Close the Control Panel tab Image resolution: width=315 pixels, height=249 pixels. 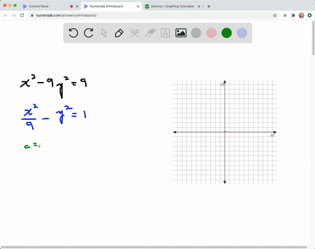(77, 7)
